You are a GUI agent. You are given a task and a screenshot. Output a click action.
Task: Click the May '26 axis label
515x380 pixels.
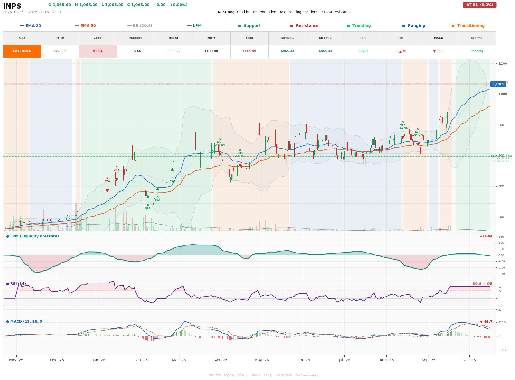click(262, 360)
